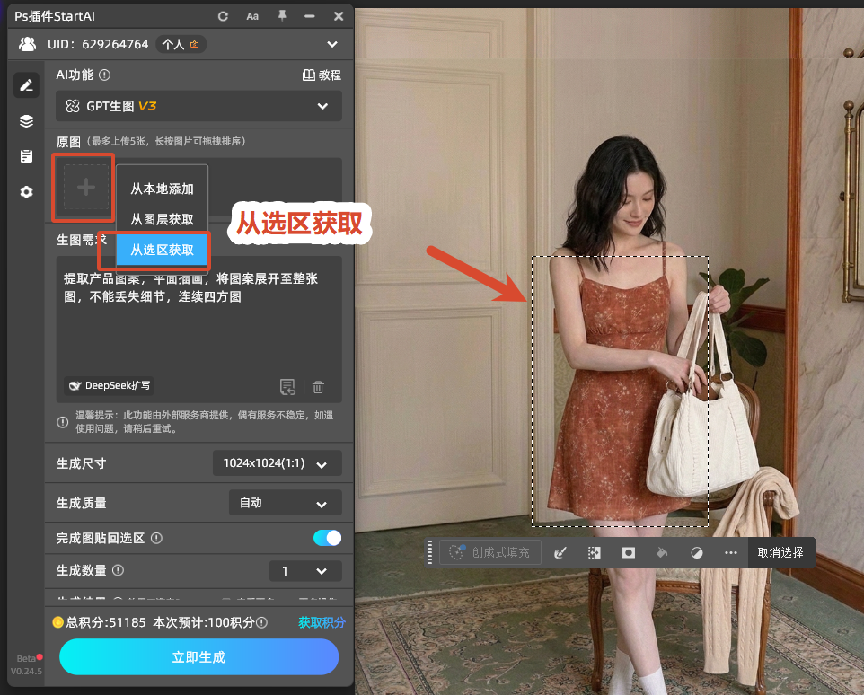Choose 从本地添加 menu option
The width and height of the screenshot is (864, 695).
pos(162,189)
